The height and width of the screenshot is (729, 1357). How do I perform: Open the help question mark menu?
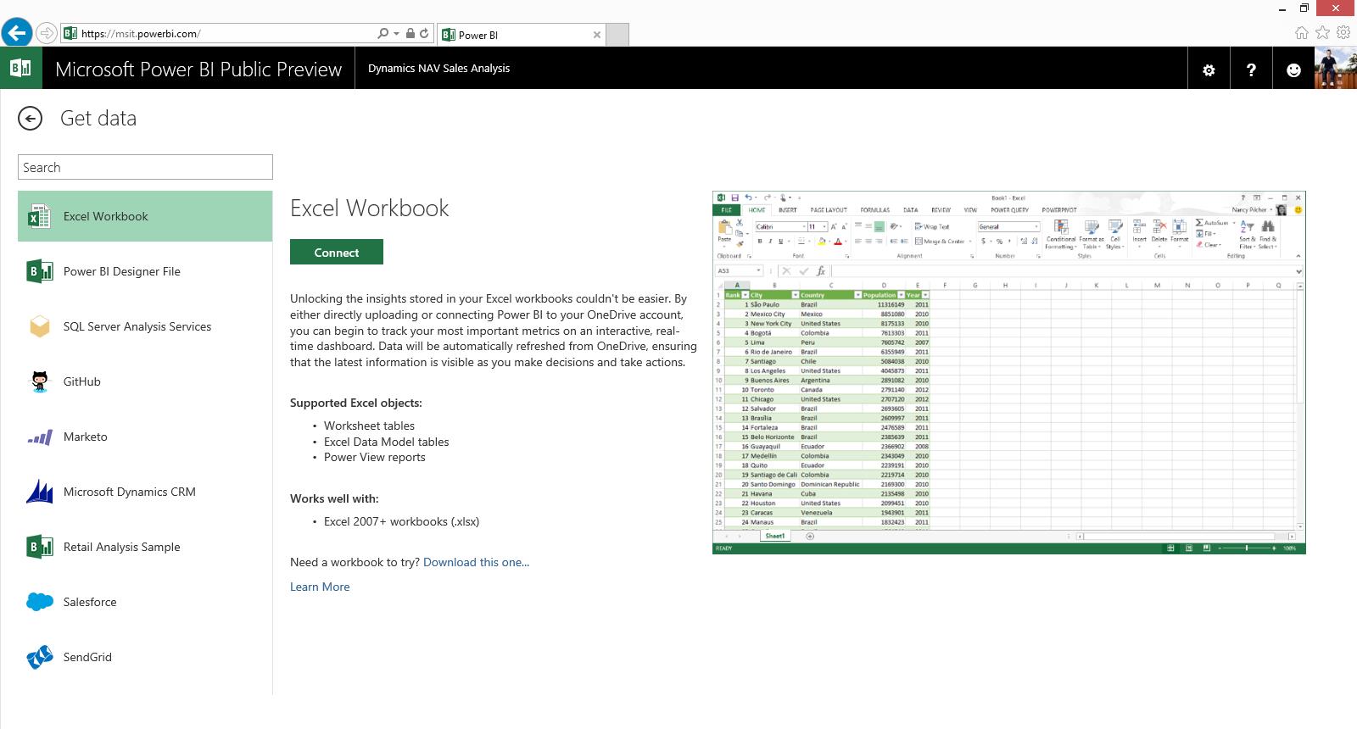coord(1251,70)
